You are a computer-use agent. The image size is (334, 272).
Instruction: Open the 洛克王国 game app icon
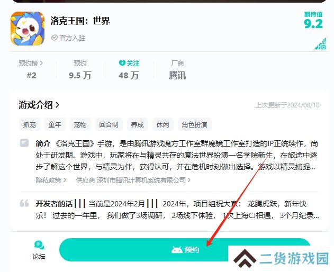point(28,29)
